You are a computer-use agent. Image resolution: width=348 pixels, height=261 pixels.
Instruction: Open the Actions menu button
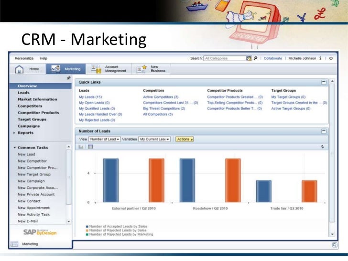click(184, 139)
